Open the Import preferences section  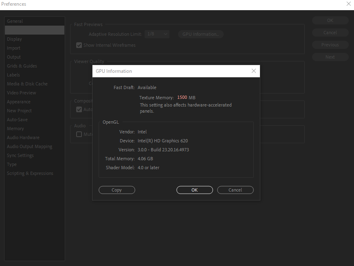coord(13,48)
